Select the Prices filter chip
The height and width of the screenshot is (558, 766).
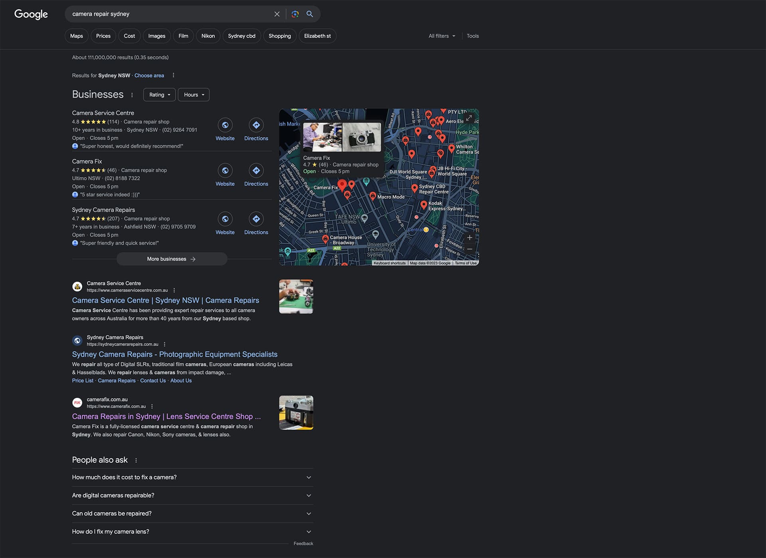[x=103, y=36]
